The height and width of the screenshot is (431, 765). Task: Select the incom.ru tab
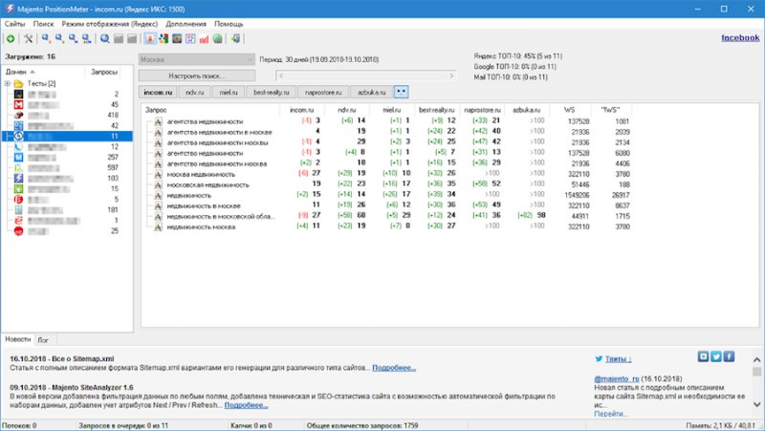coord(158,92)
